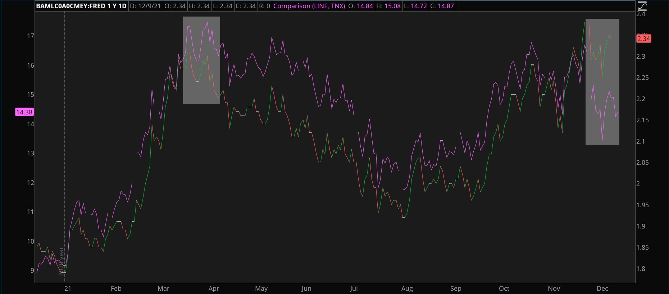The image size is (669, 294).
Task: Click the comparison O: 14.84 value
Action: point(360,6)
